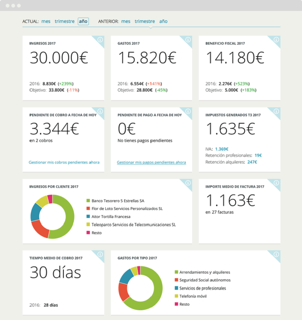Click 'Seguridad Social autónomos' legend label
Screen dimensions: 302x320
coord(205,280)
